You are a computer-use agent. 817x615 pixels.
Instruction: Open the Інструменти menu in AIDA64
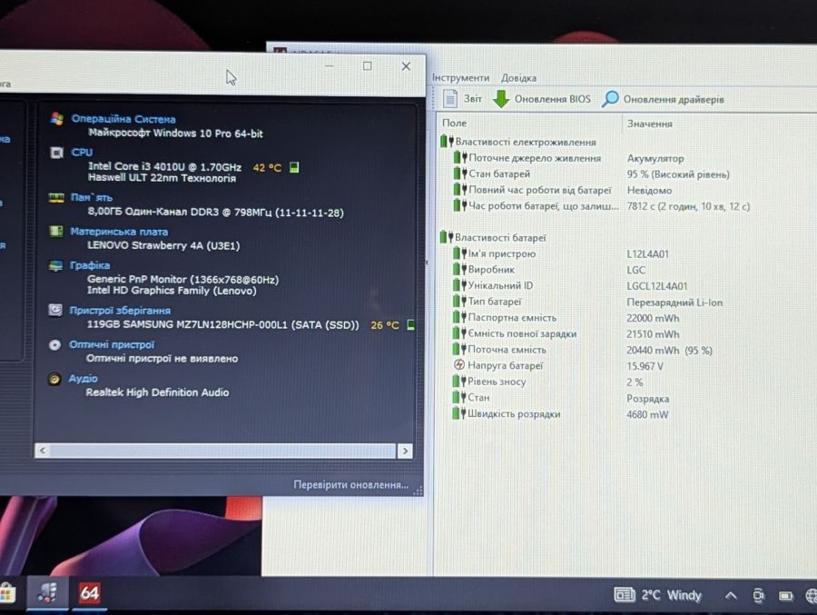pos(460,78)
